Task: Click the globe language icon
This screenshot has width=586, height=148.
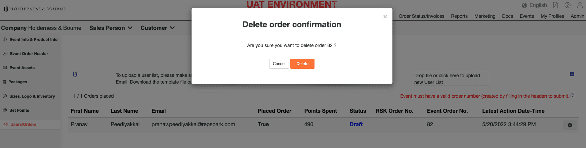Action: pyautogui.click(x=524, y=5)
